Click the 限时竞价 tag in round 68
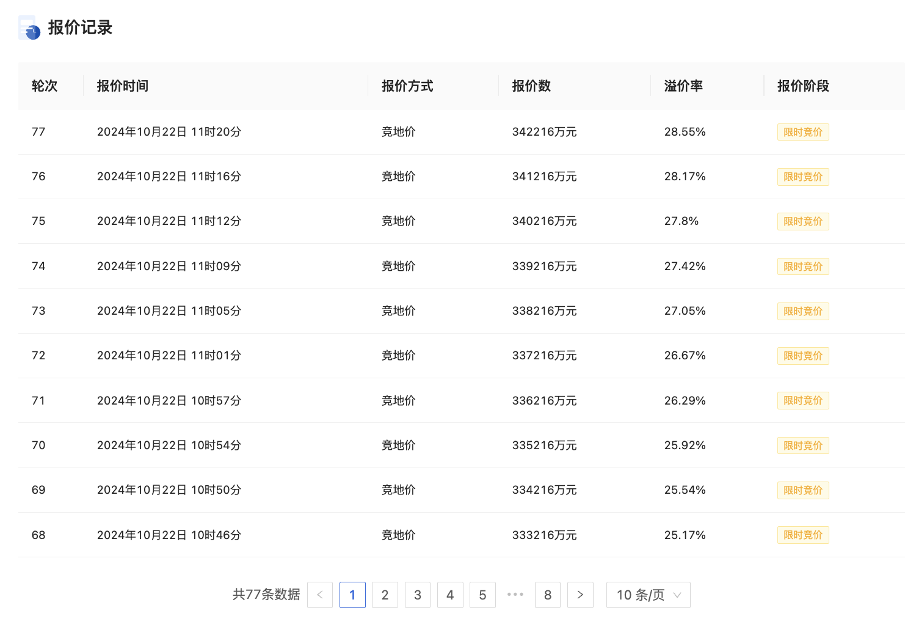This screenshot has width=905, height=627. click(x=803, y=535)
